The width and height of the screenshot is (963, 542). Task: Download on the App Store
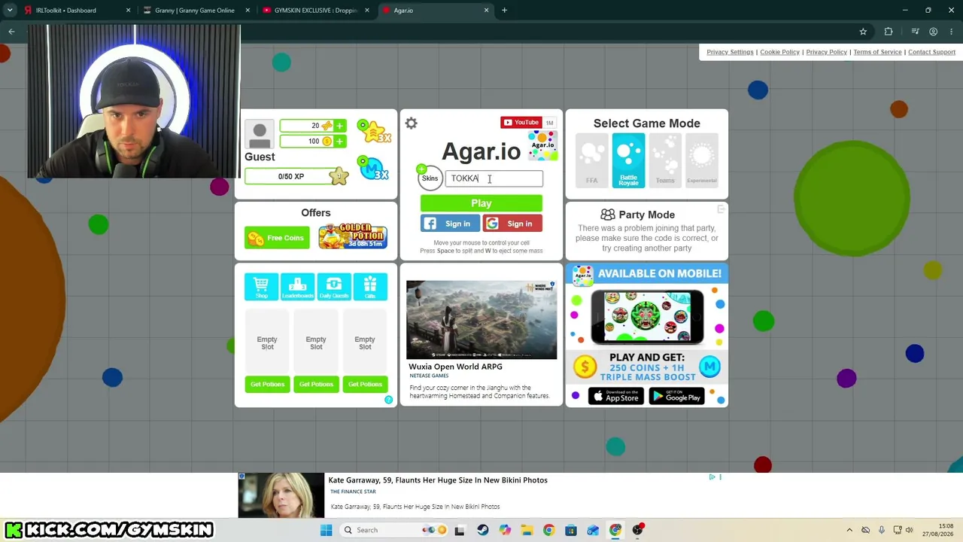point(616,397)
